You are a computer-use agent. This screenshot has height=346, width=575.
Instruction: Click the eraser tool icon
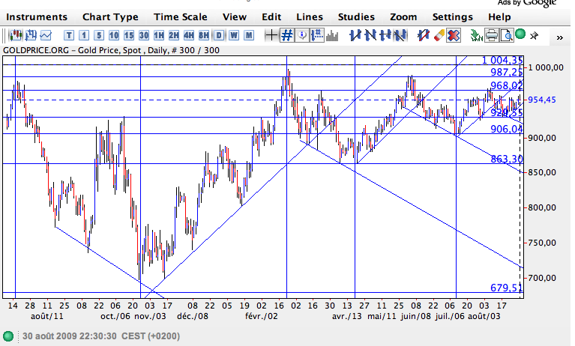pyautogui.click(x=439, y=34)
